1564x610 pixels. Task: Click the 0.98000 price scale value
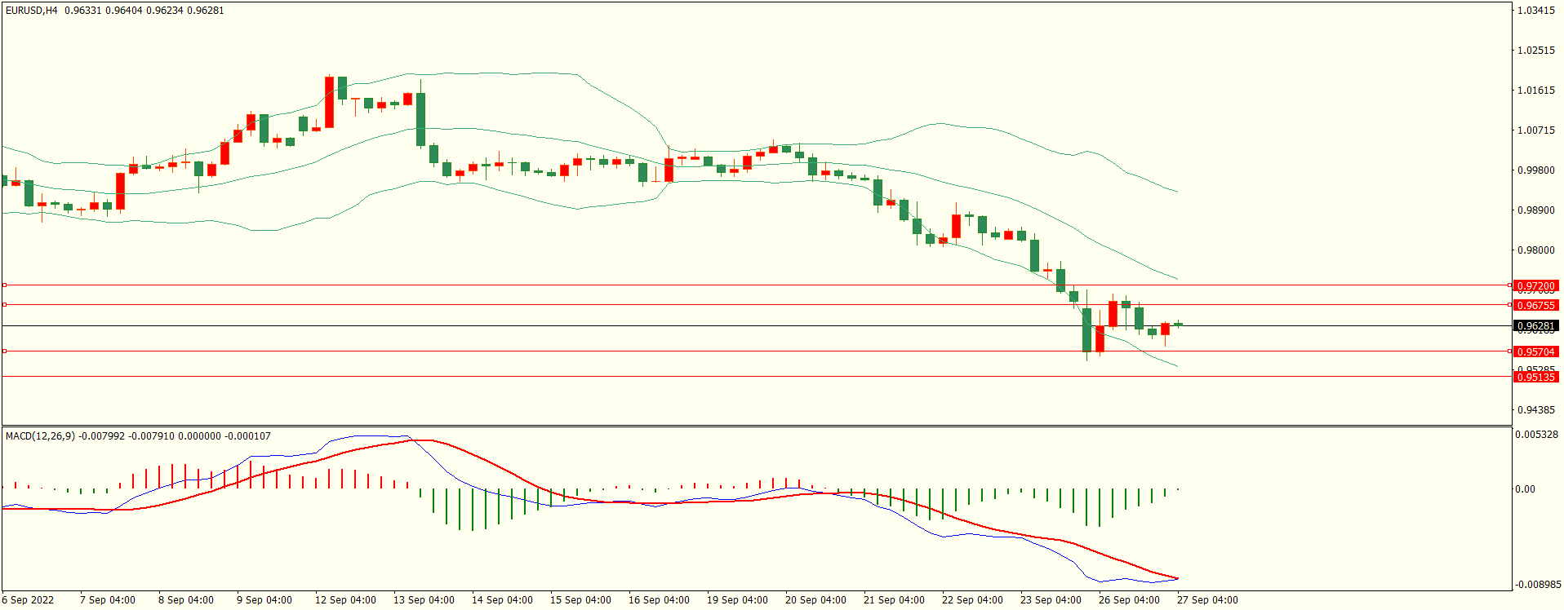(x=1535, y=250)
